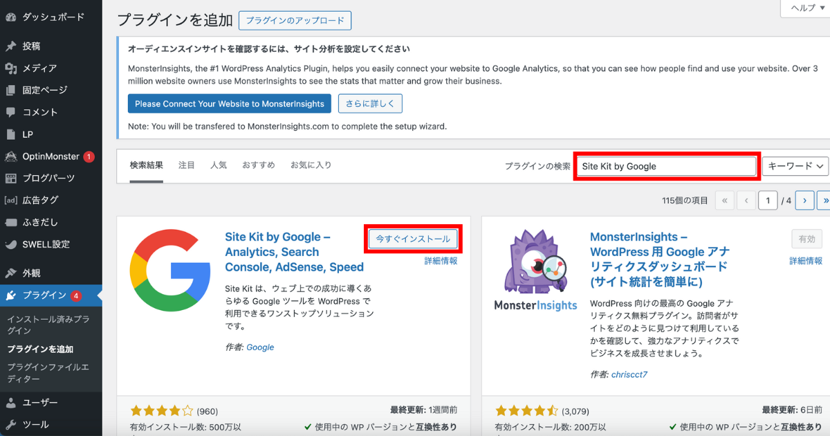Click the current page number field
Screen dimensions: 830x436
(x=767, y=201)
